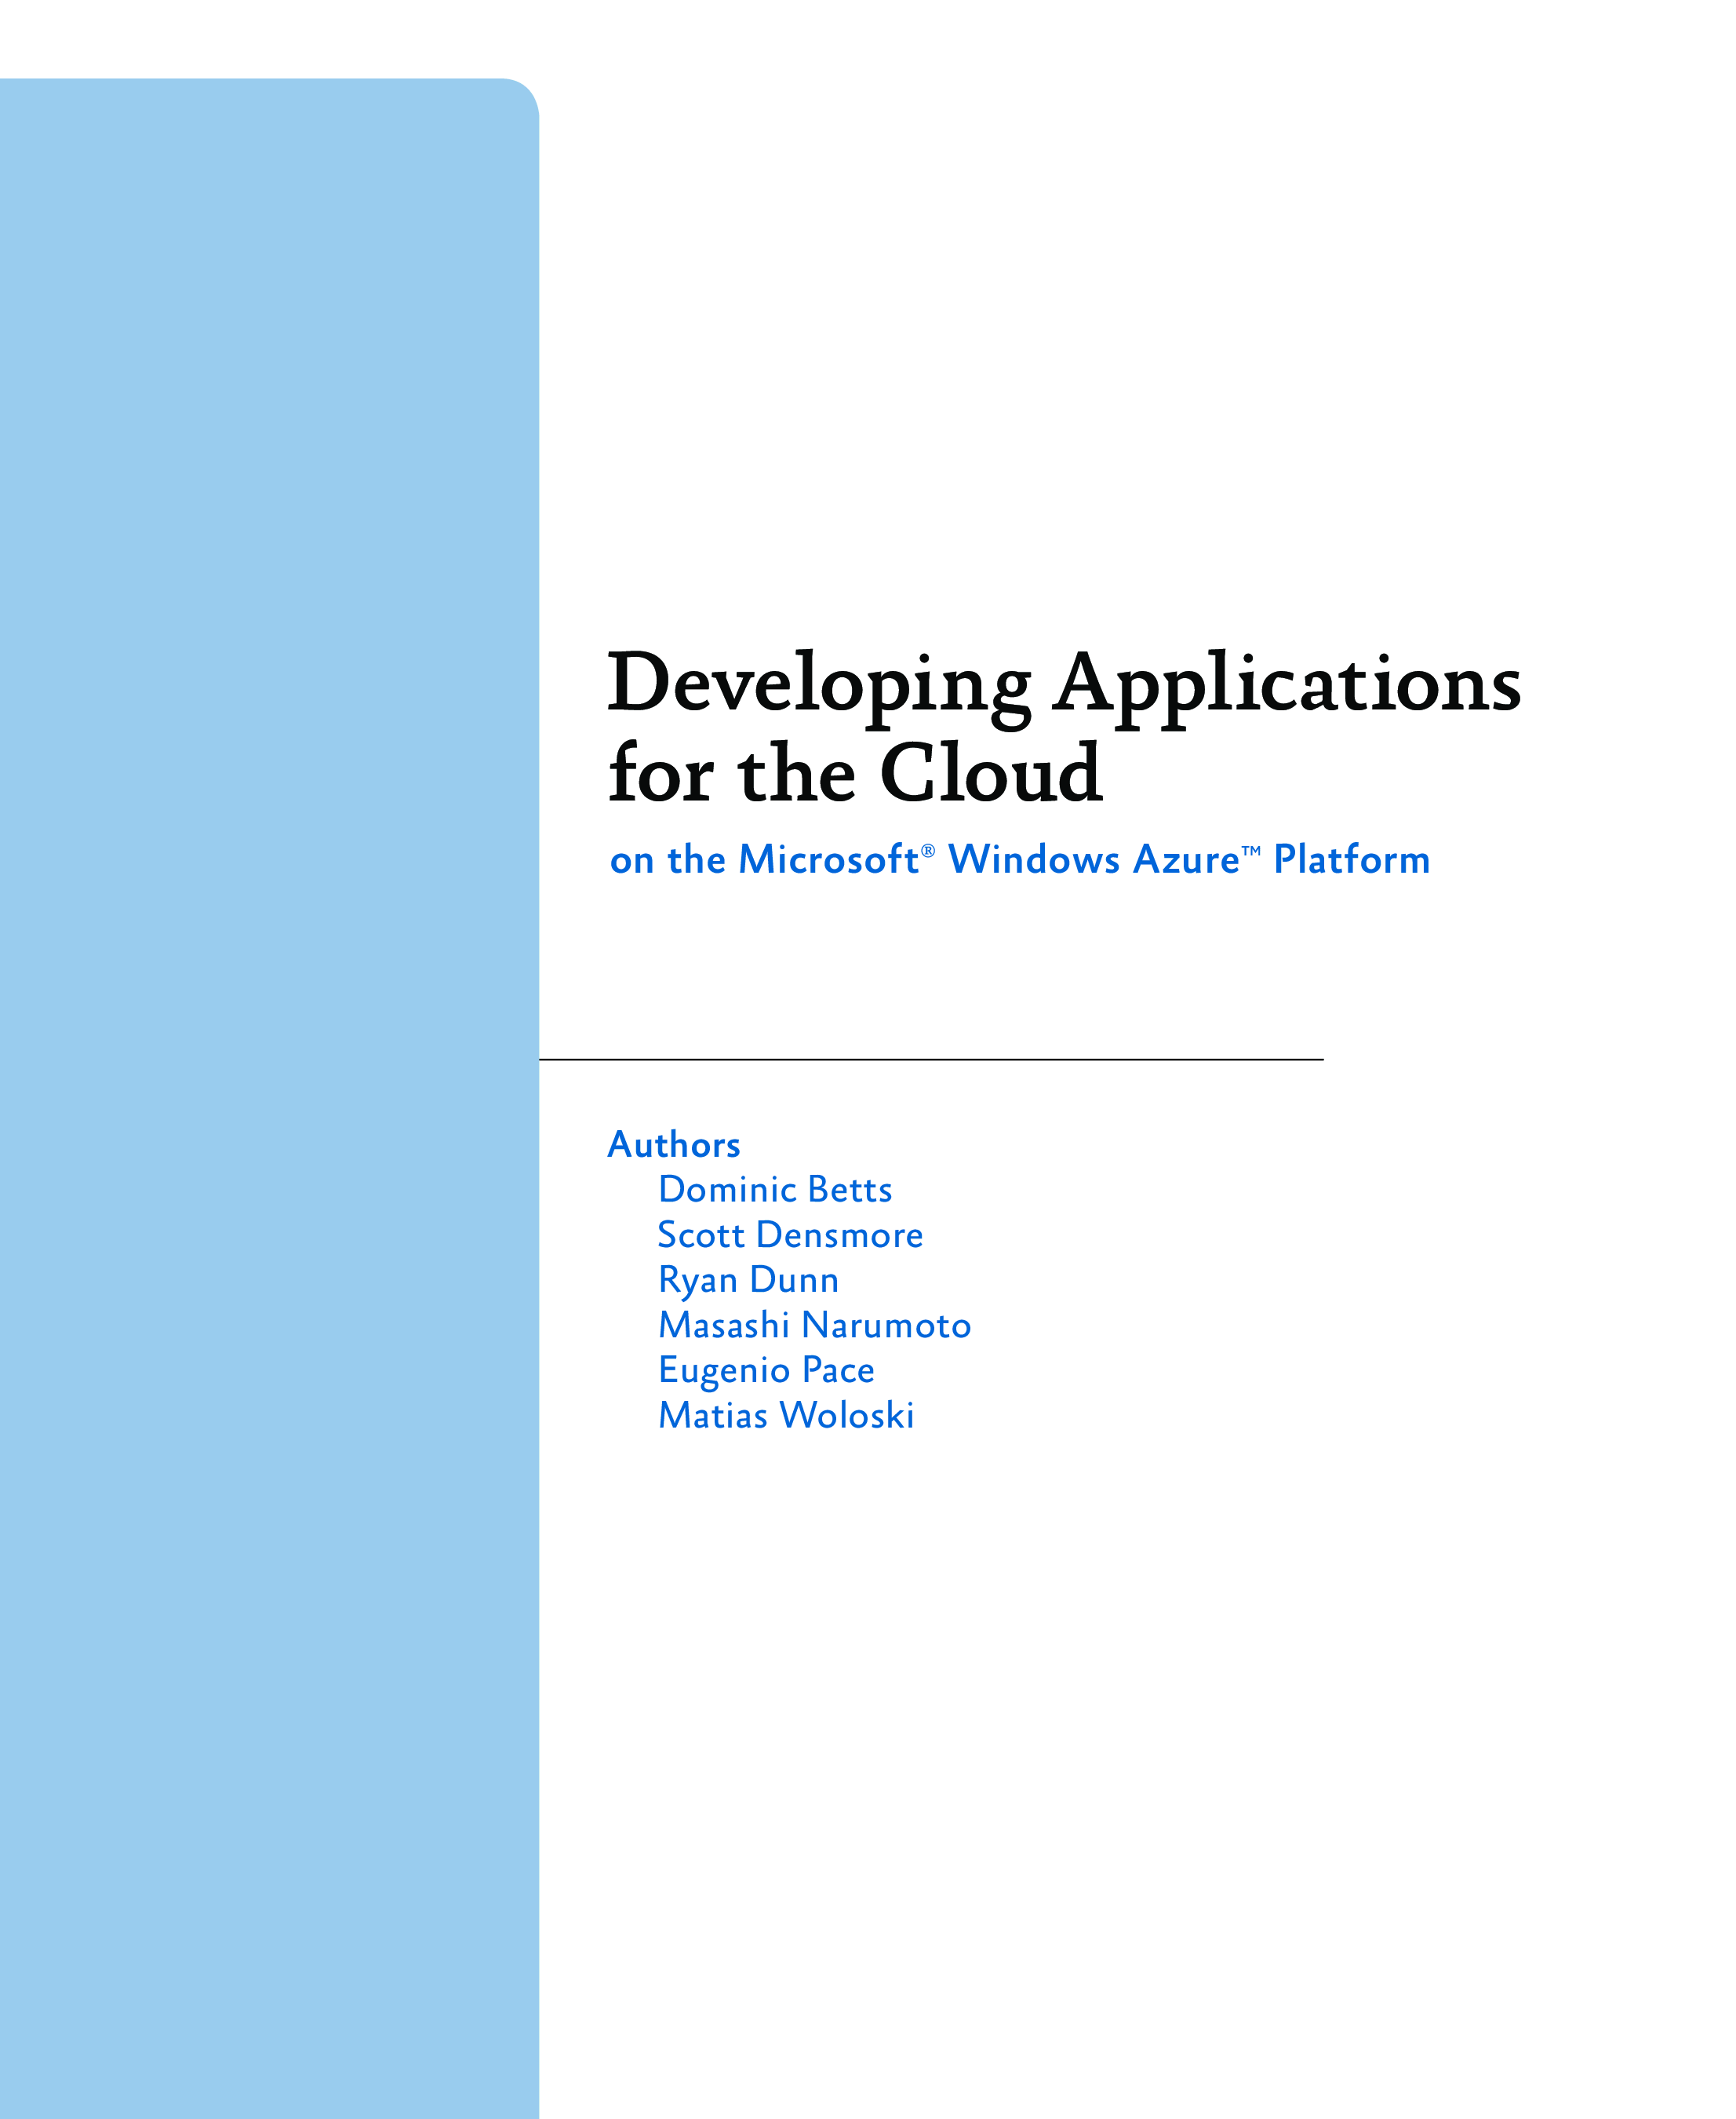Screen dimensions: 1736x2119
Task: Click the "Authors" heading
Action: (674, 1144)
